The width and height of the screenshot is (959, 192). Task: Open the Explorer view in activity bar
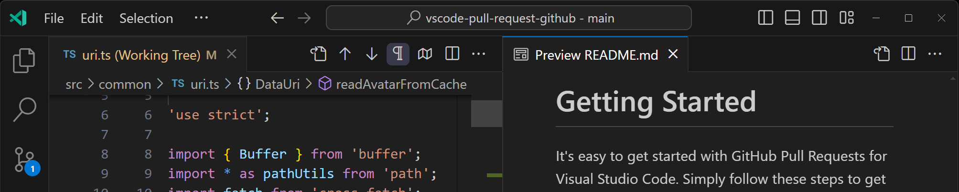pos(24,61)
